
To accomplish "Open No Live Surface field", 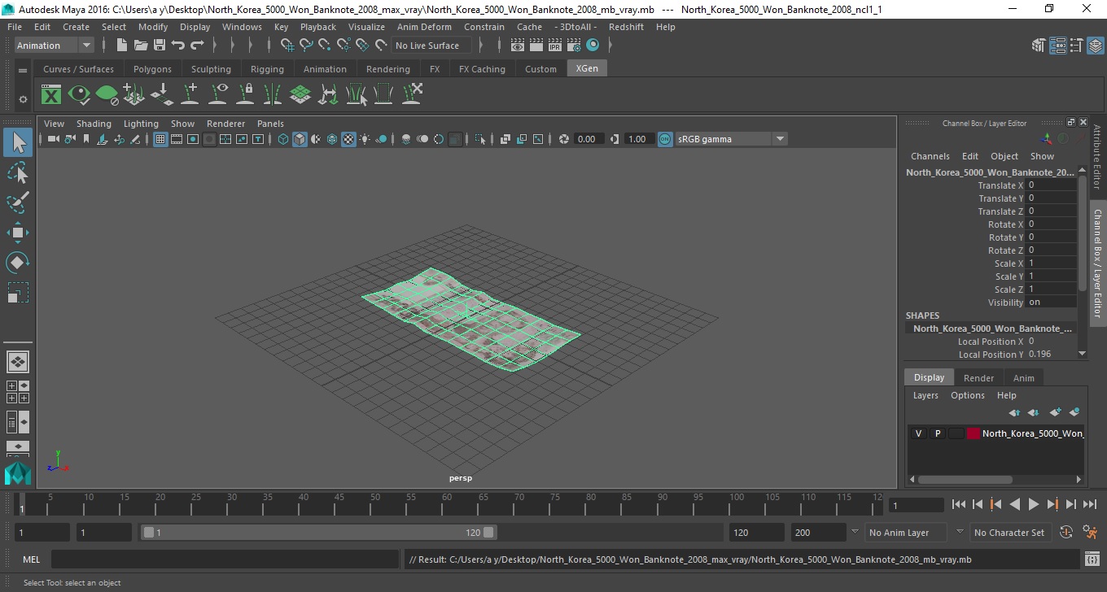I will (x=431, y=46).
